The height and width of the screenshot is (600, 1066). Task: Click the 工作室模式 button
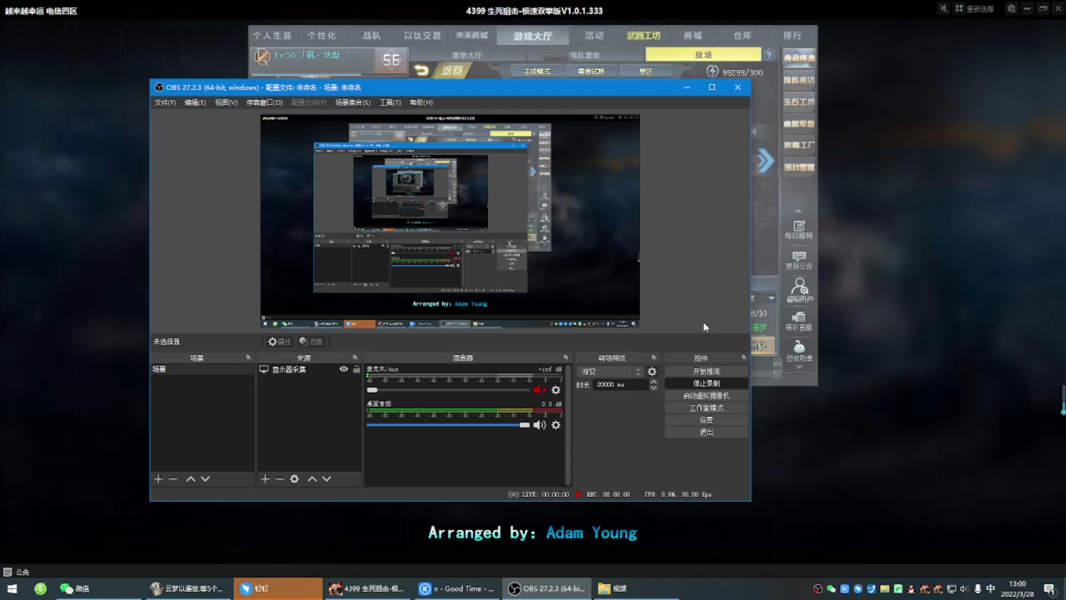coord(707,408)
